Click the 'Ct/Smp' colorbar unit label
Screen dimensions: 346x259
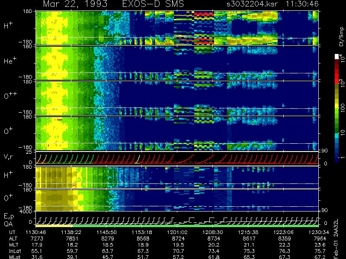pos(341,37)
